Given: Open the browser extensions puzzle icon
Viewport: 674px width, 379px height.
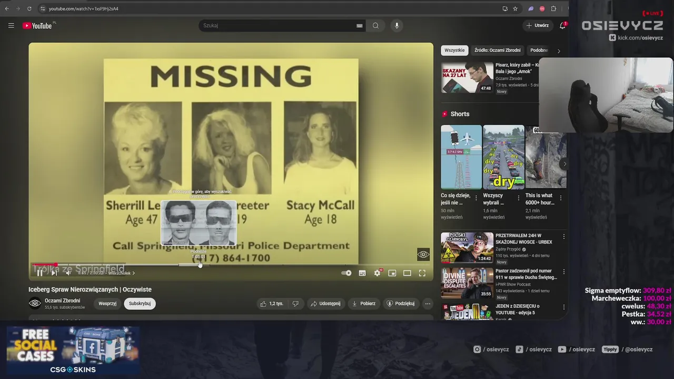Looking at the screenshot, I should coord(553,8).
